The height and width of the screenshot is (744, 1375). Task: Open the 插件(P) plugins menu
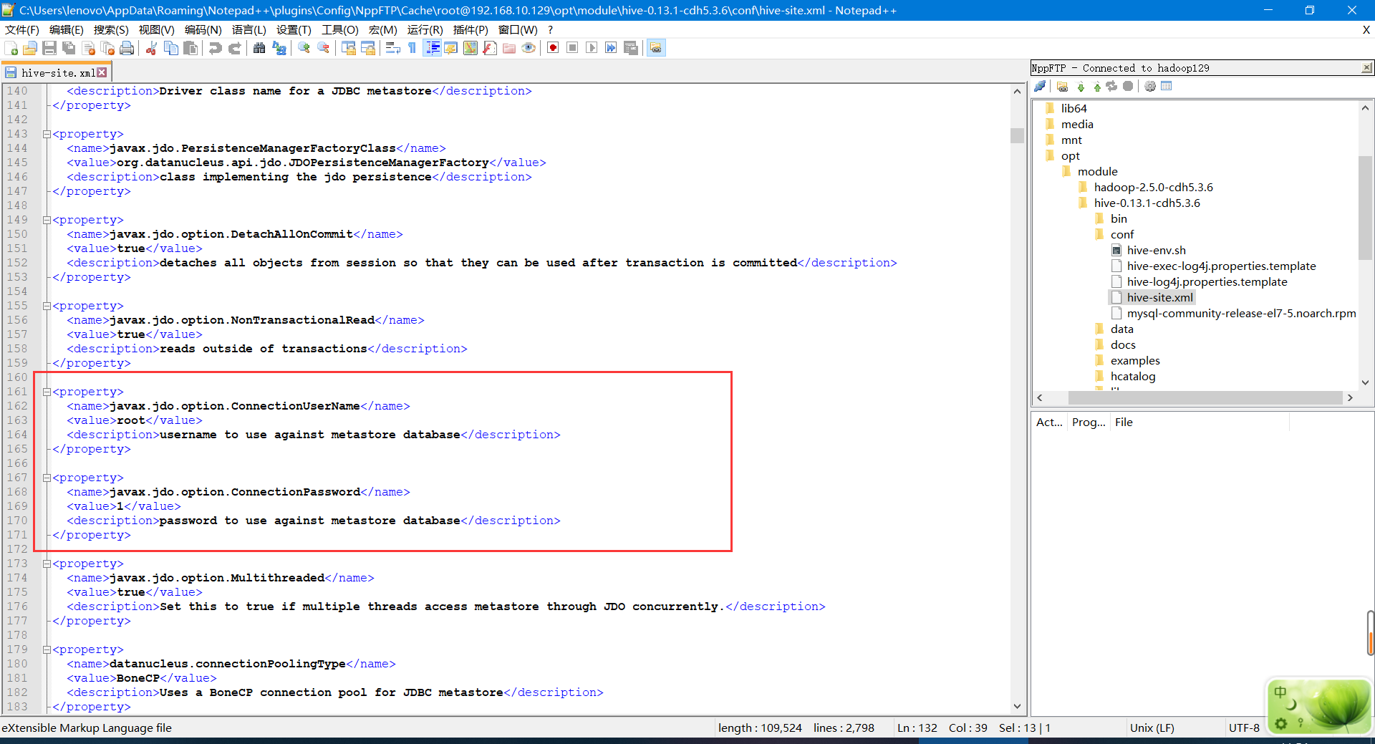[471, 29]
